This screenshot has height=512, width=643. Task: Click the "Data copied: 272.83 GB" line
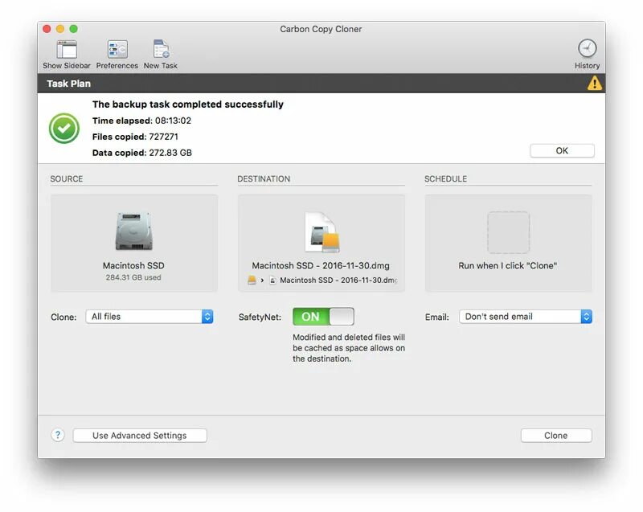[142, 153]
